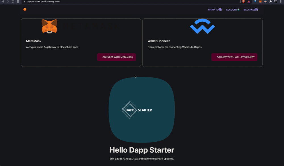Image resolution: width=284 pixels, height=166 pixels.
Task: Click the lock icon in the address bar
Action: coord(24,1)
